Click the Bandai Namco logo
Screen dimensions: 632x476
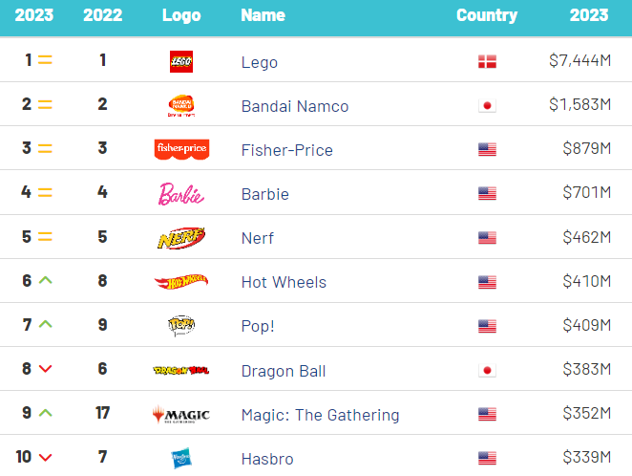tap(181, 106)
